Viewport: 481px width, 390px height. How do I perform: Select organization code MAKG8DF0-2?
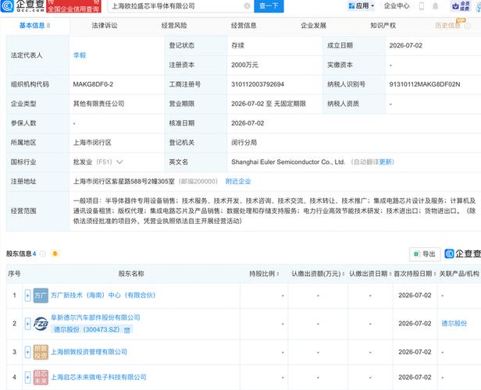93,84
